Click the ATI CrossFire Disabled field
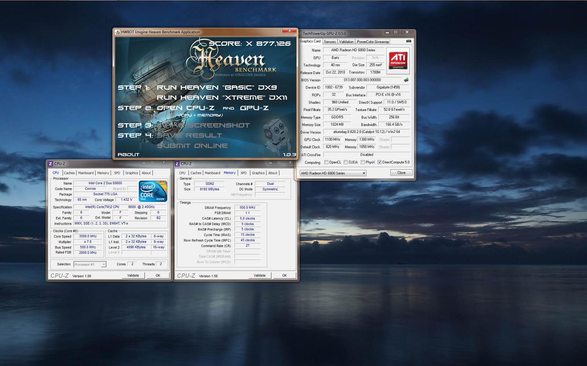 pos(367,155)
